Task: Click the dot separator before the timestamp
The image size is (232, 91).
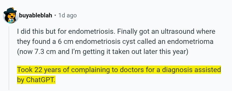Action: tap(55, 15)
